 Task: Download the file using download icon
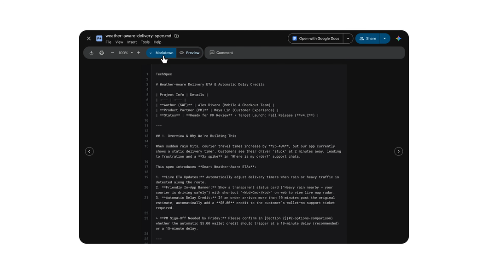[x=91, y=53]
